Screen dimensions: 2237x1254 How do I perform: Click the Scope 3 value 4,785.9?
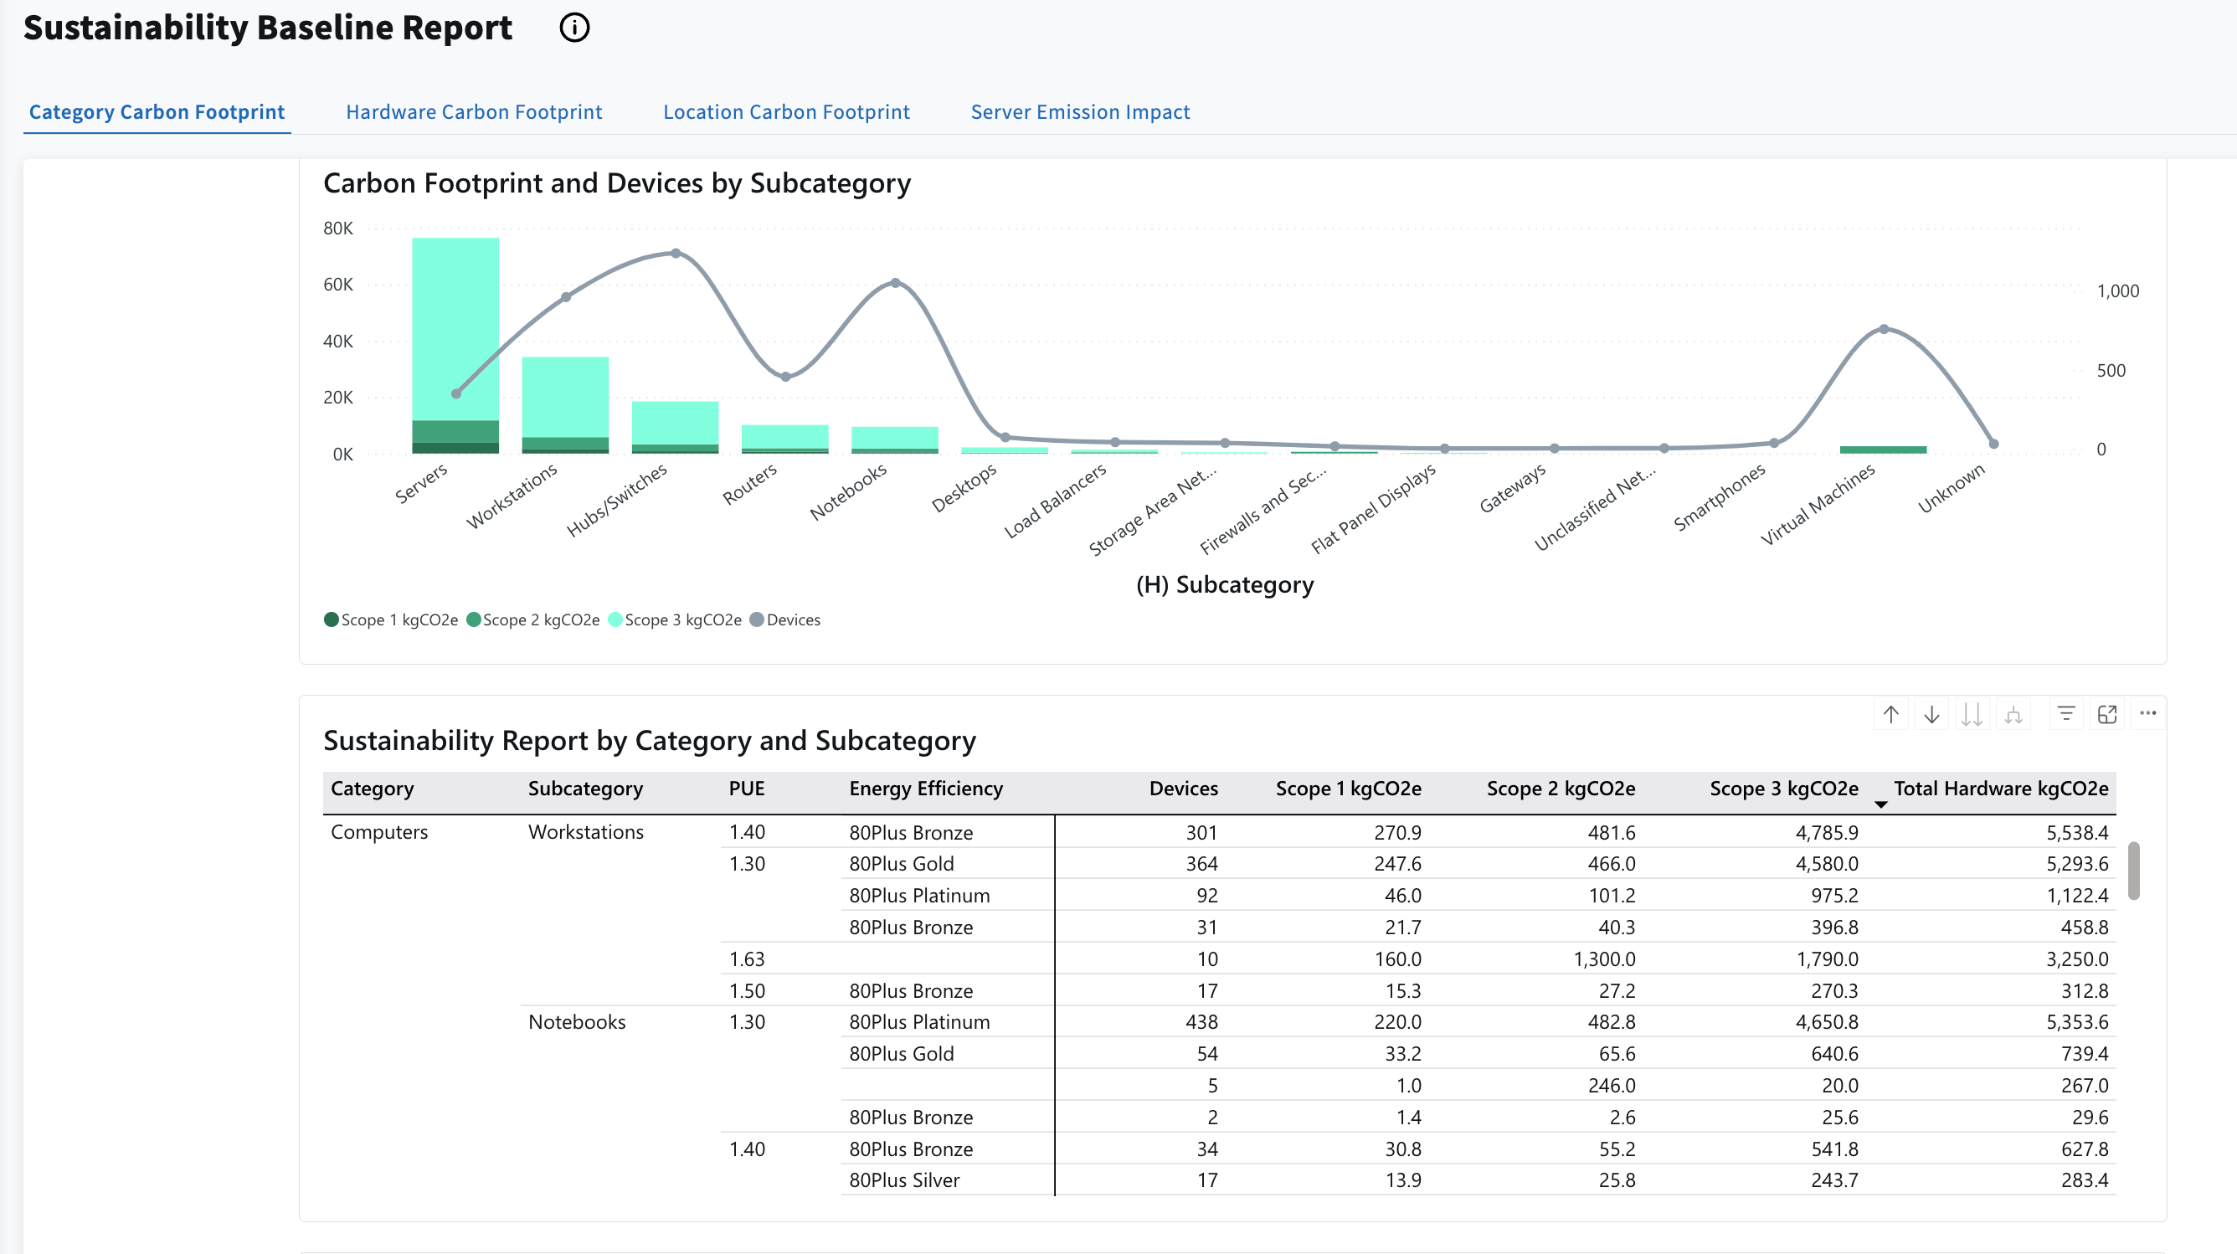(x=1827, y=833)
